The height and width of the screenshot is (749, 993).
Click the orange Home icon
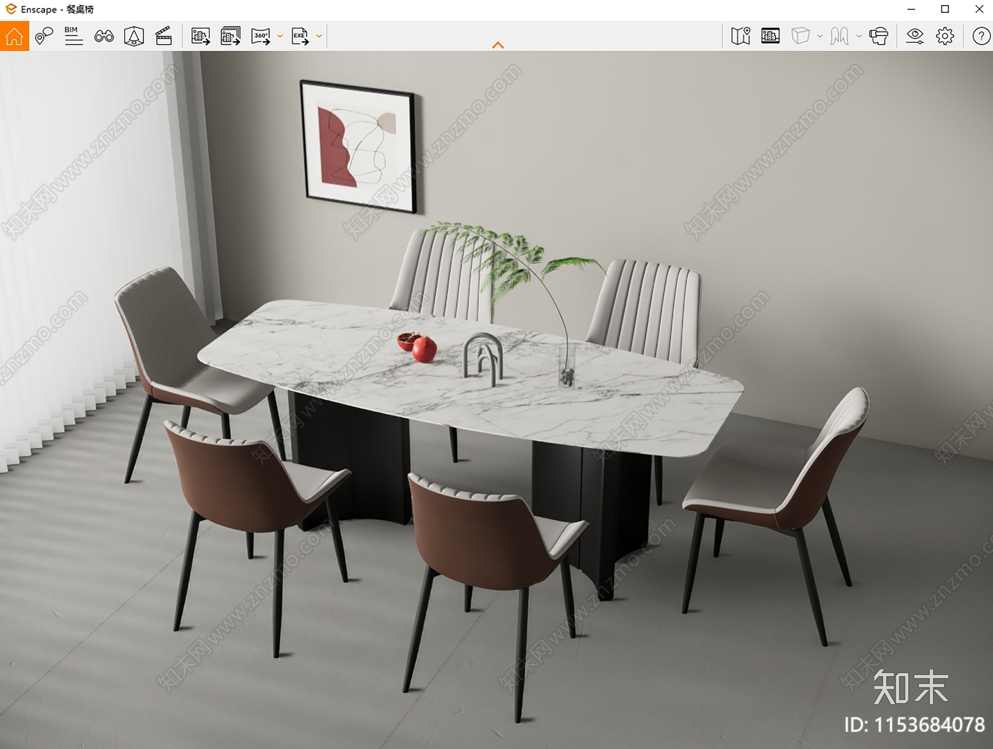(x=14, y=36)
